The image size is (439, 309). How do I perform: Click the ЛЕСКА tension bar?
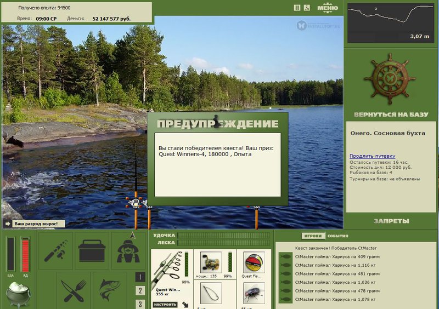[224, 243]
